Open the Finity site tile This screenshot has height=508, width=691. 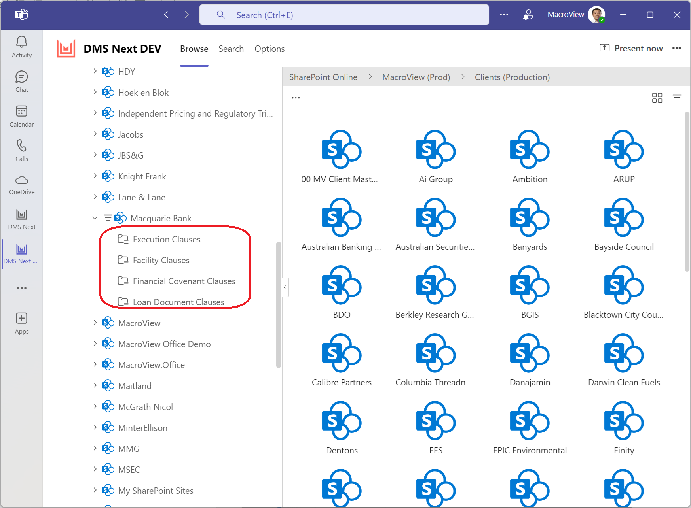pyautogui.click(x=624, y=428)
